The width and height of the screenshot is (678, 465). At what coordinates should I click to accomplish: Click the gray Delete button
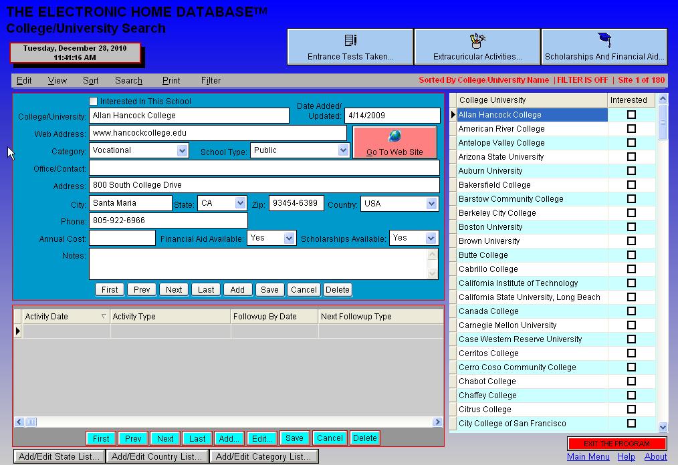point(337,289)
